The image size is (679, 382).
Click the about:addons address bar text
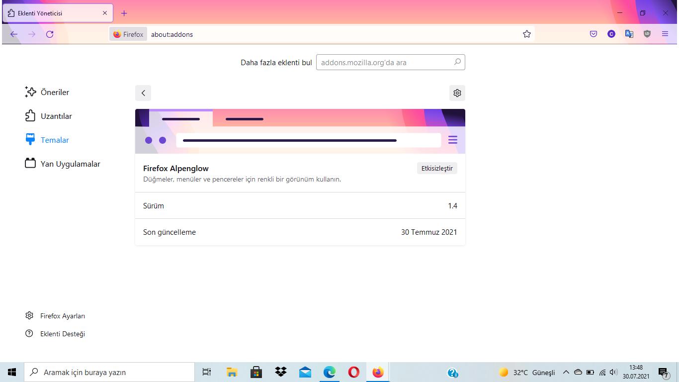point(172,34)
